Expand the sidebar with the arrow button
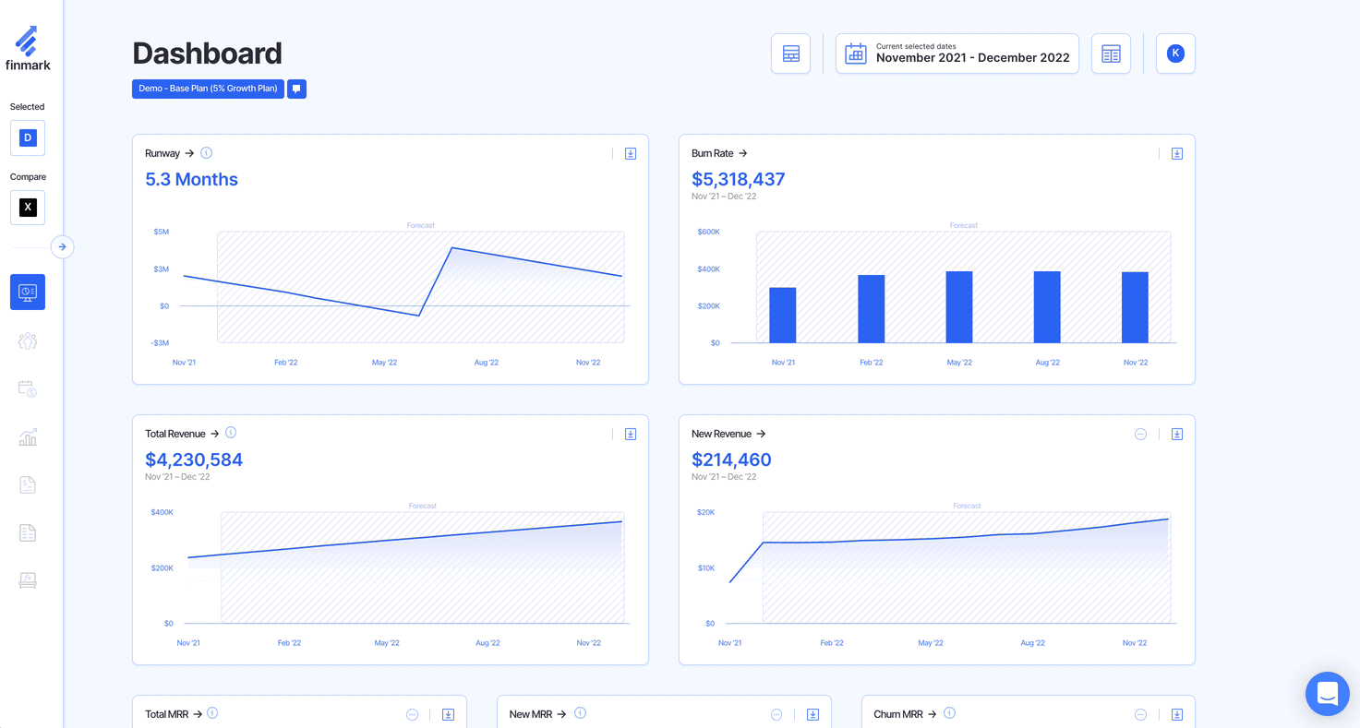The image size is (1360, 728). 62,247
